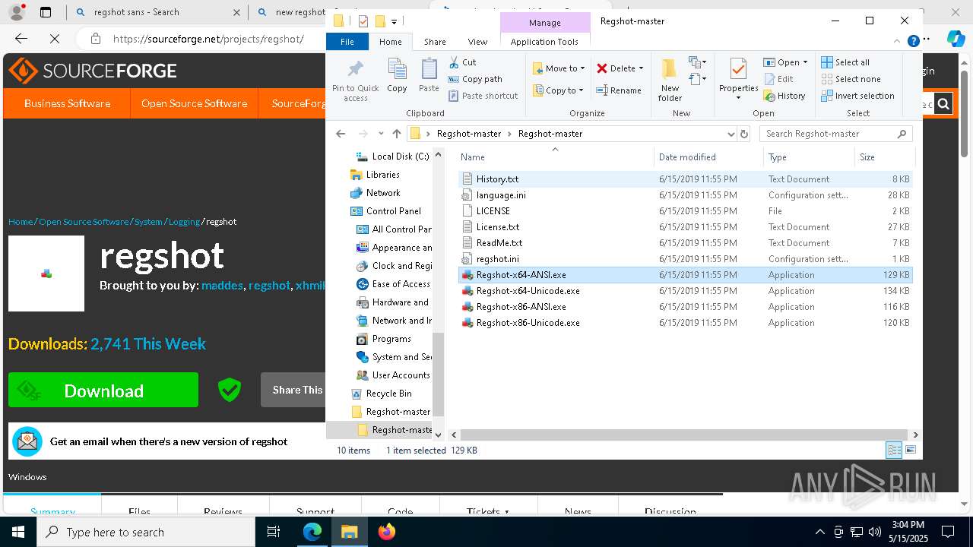Open Network in navigation pane
The width and height of the screenshot is (973, 547).
383,193
